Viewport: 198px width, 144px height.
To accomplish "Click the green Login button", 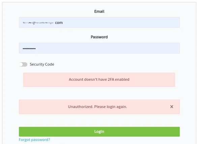I will (x=99, y=132).
